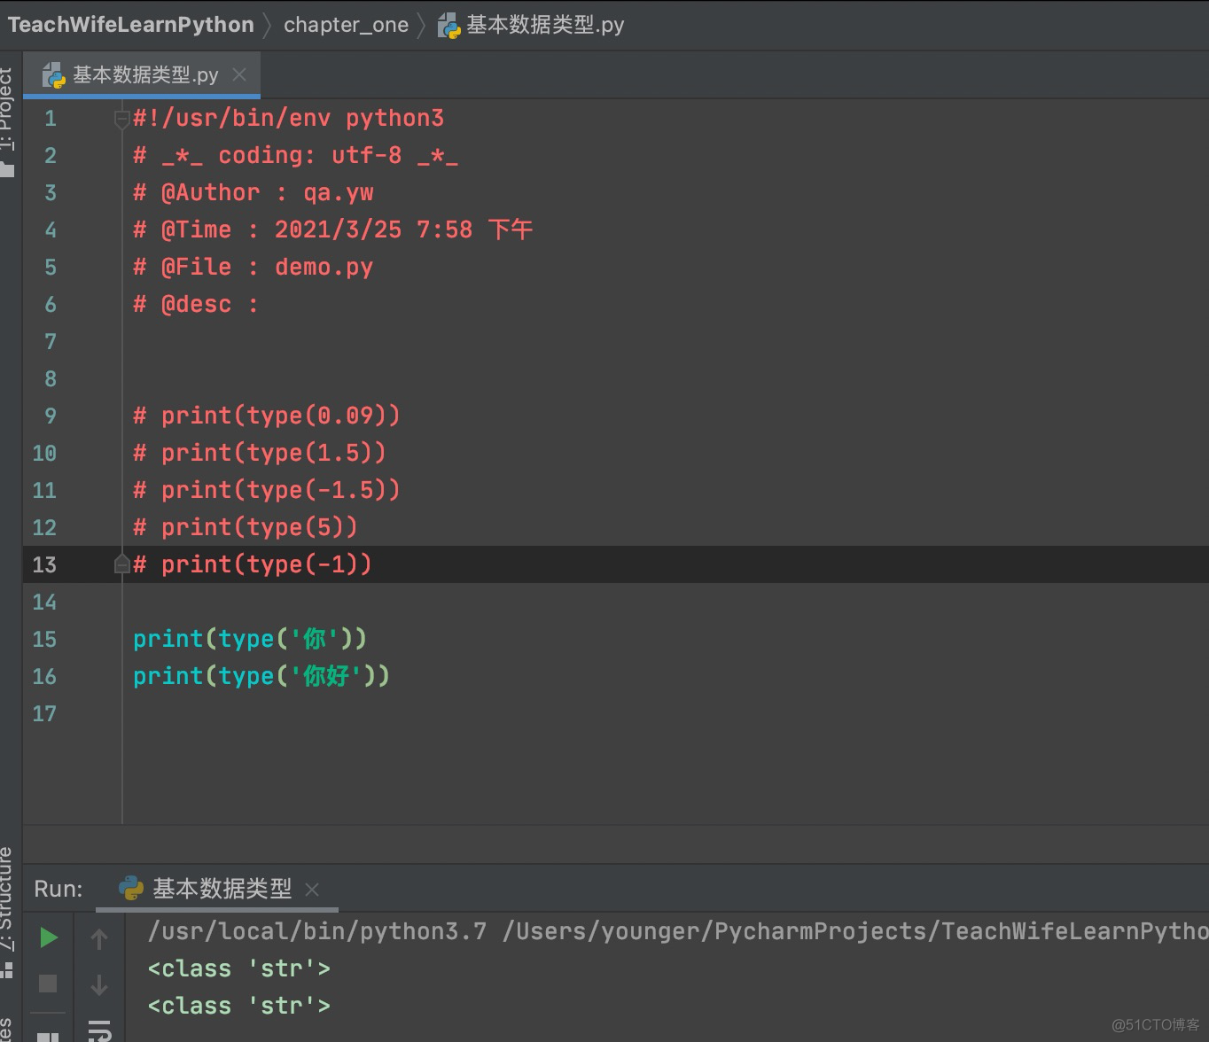Click Python file icon in breadcrumb

(449, 26)
